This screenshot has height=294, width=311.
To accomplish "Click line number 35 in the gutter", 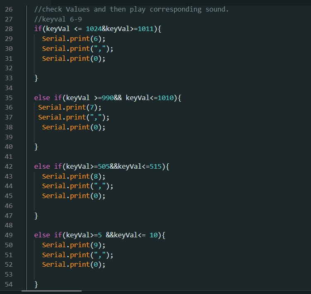I will click(9, 98).
